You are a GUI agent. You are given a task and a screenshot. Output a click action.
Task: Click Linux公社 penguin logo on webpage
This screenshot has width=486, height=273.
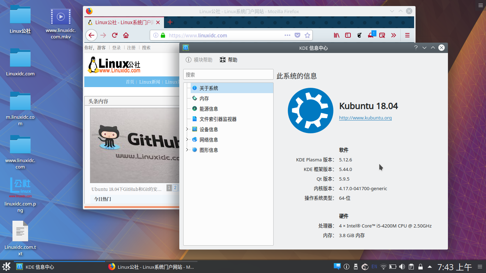(114, 65)
